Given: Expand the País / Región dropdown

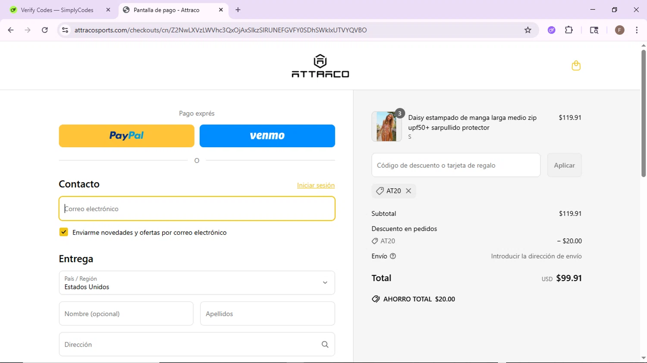Looking at the screenshot, I should [197, 283].
